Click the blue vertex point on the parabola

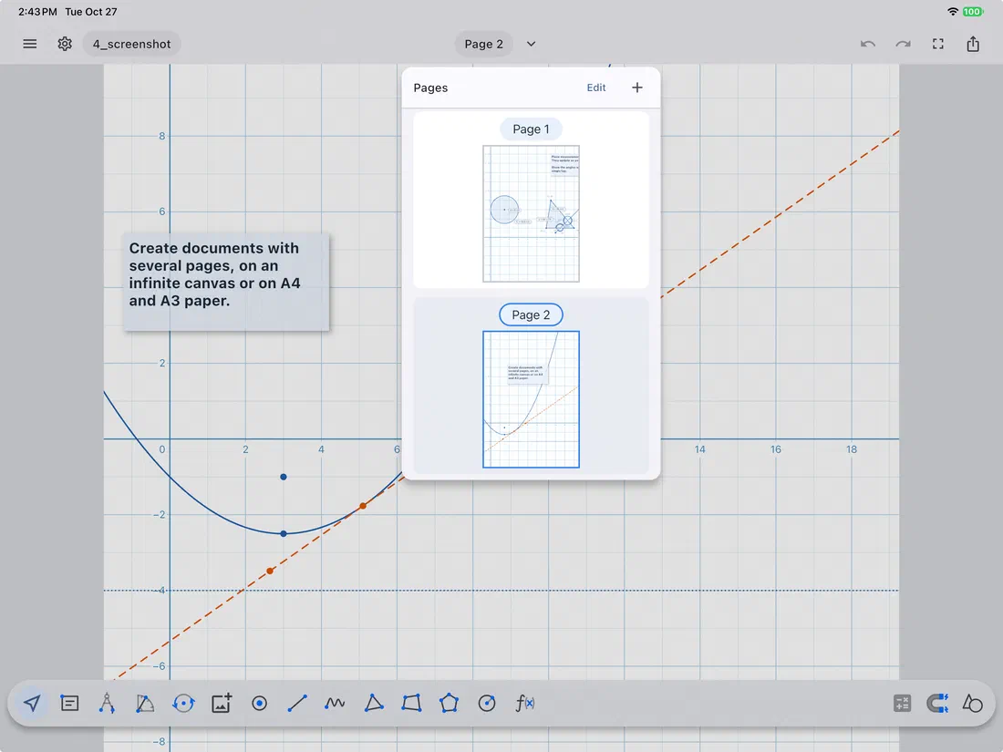(284, 533)
